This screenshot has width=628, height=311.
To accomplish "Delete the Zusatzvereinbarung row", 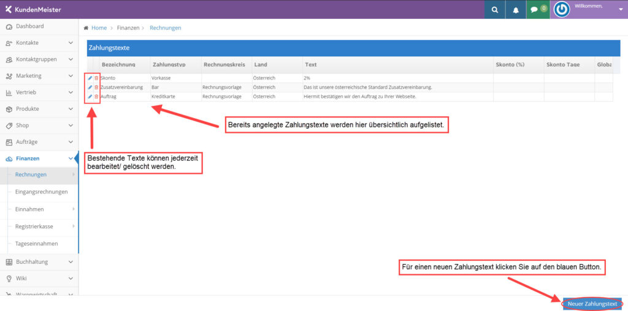I will pos(96,87).
